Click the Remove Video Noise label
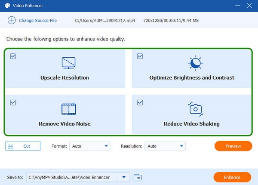The height and width of the screenshot is (185, 258). click(x=64, y=124)
